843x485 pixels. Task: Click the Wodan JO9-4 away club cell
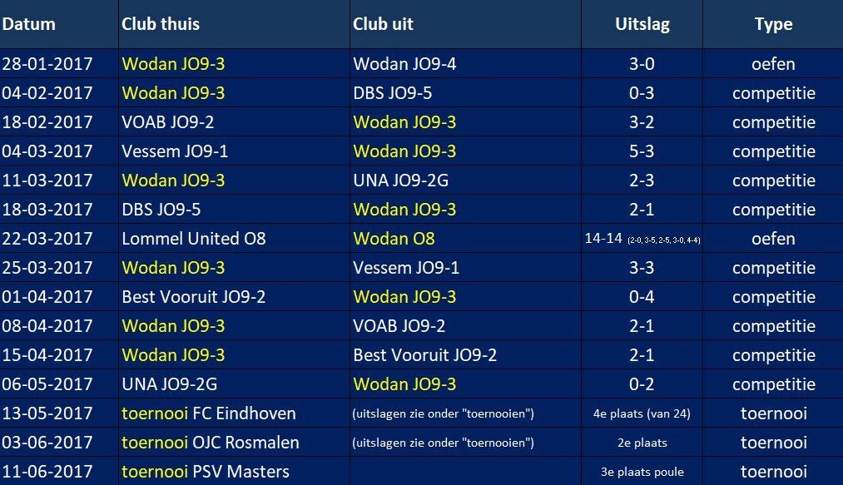click(404, 64)
